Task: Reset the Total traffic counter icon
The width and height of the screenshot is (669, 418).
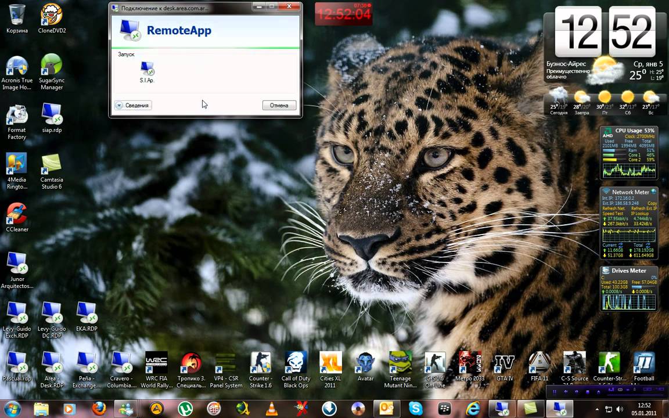Action: [x=648, y=245]
